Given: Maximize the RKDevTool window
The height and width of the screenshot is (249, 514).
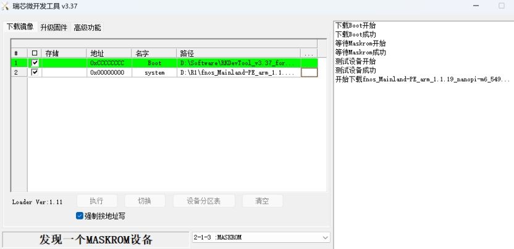Looking at the screenshot, I should coord(501,6).
